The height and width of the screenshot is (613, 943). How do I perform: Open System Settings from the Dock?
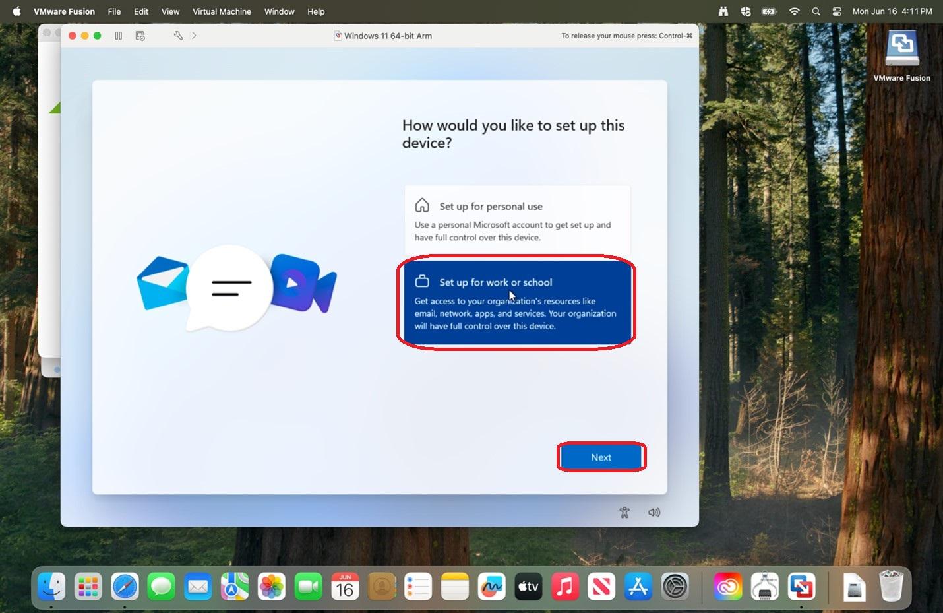click(675, 586)
